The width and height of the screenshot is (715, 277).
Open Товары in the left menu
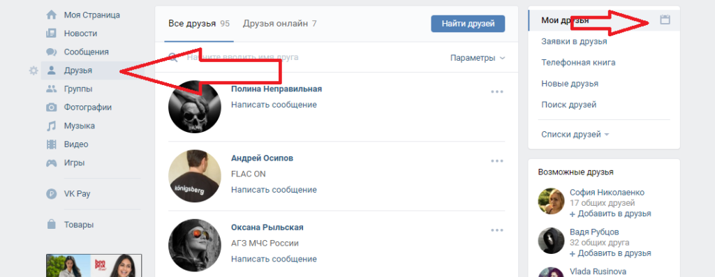coord(79,225)
